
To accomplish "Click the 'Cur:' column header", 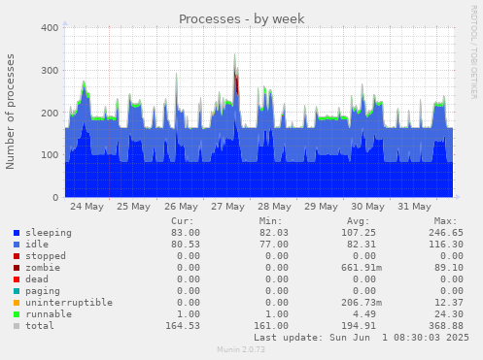I will coord(183,221).
